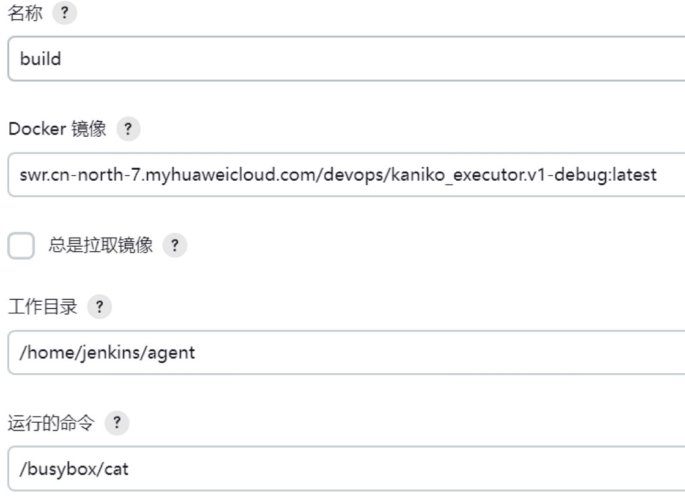
Task: Click the Docker 镜像 label text
Action: [56, 130]
